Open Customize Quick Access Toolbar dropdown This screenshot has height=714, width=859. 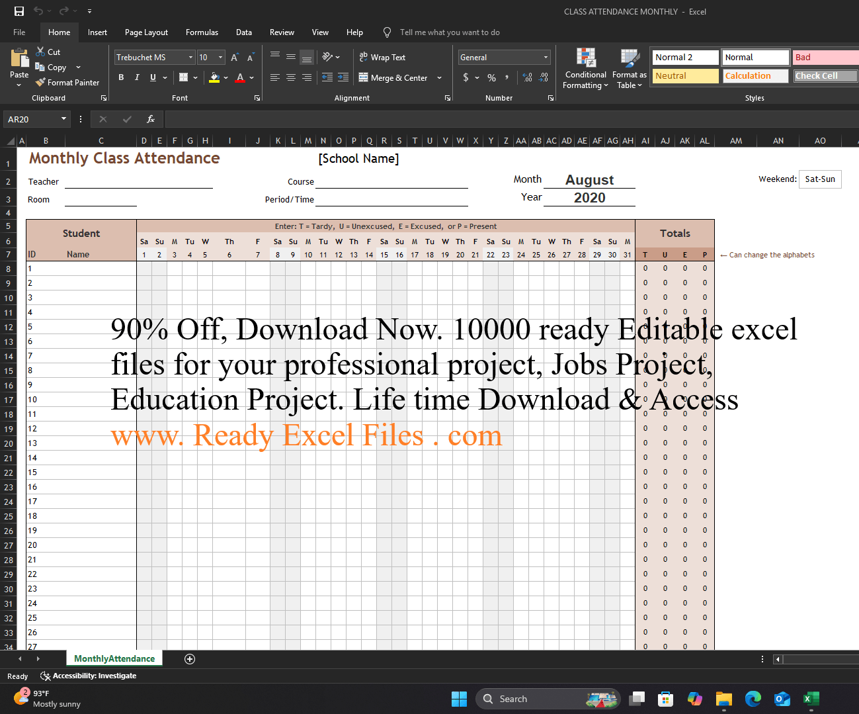click(x=89, y=11)
